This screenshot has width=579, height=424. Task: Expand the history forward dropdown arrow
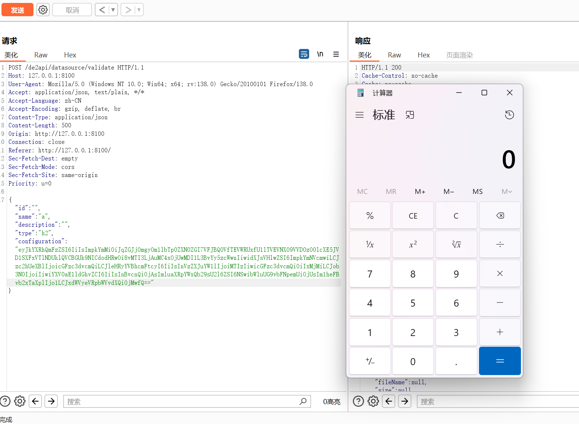click(x=139, y=10)
